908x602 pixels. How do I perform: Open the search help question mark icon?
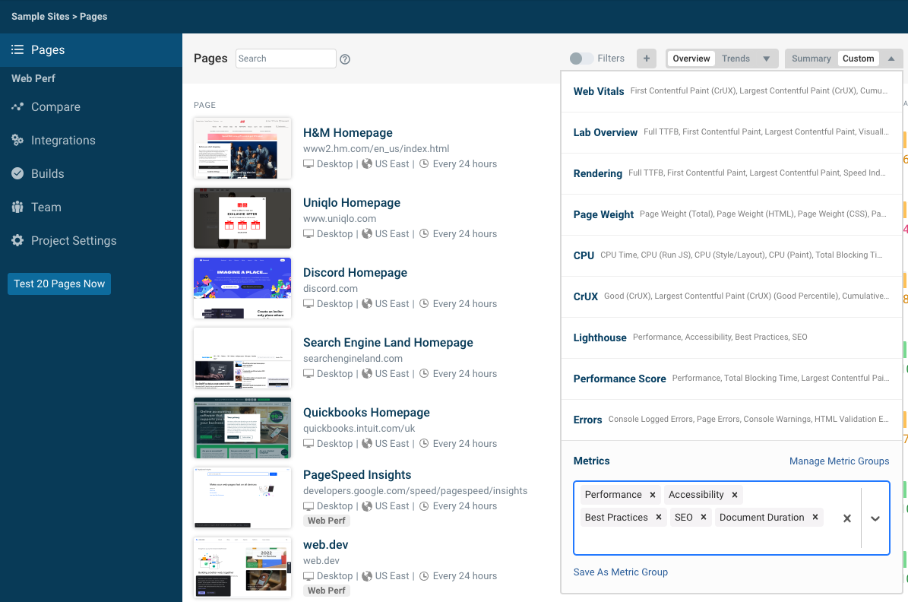click(x=345, y=59)
